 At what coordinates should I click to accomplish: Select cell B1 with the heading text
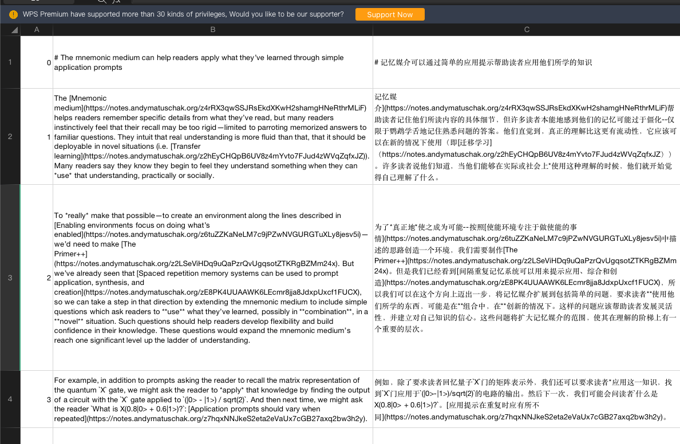212,62
